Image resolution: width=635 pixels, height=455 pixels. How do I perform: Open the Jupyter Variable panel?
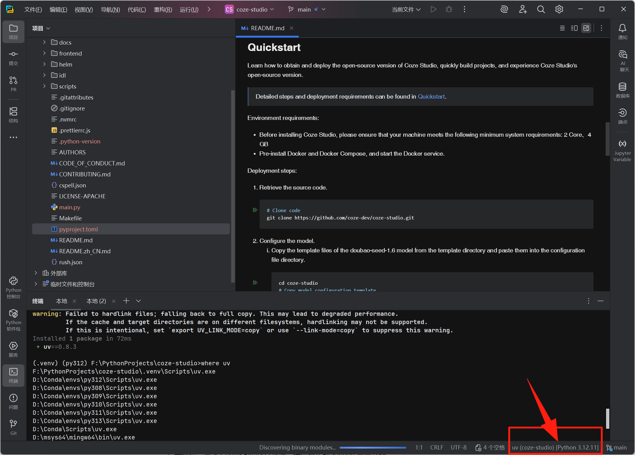[622, 151]
